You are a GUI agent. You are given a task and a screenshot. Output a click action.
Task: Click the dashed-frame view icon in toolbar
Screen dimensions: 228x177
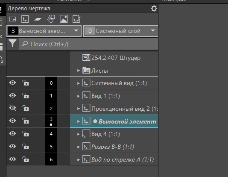click(76, 19)
